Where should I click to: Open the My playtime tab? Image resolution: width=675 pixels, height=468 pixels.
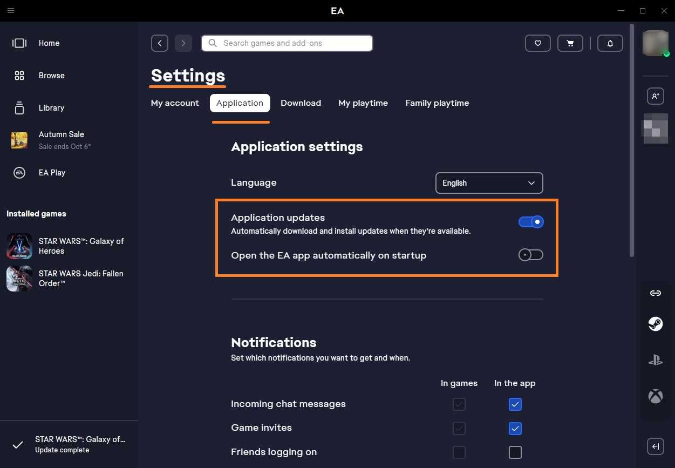coord(363,103)
